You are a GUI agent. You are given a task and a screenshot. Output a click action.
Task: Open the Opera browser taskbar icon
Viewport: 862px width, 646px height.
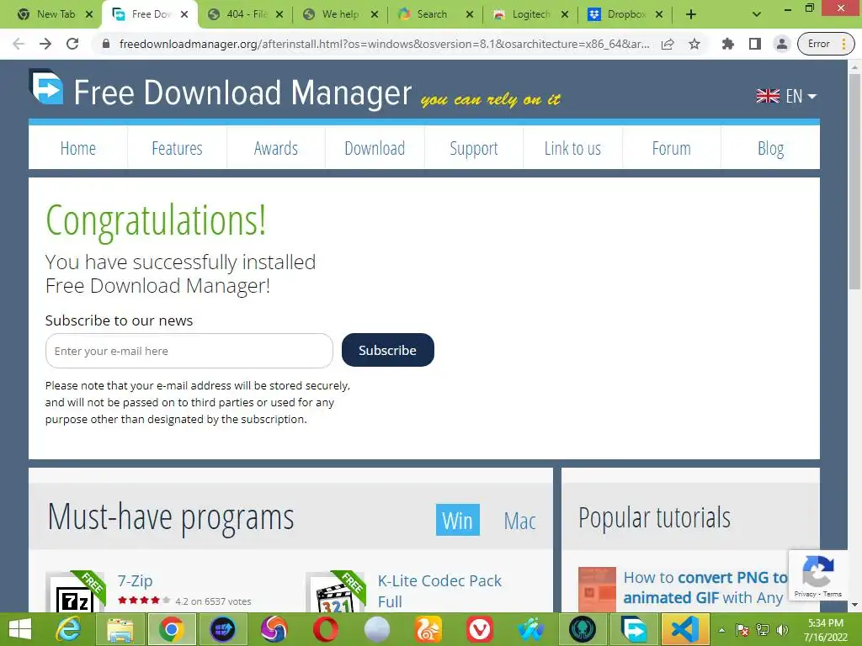(326, 629)
